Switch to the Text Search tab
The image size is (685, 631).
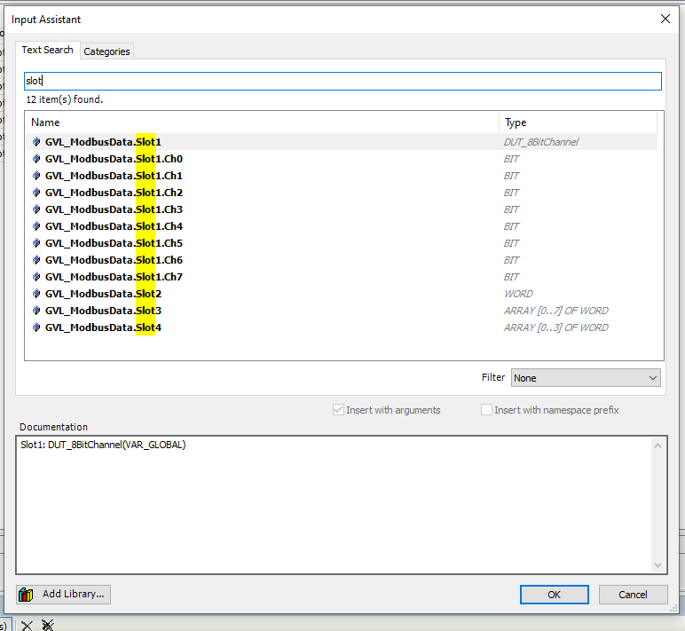(48, 50)
